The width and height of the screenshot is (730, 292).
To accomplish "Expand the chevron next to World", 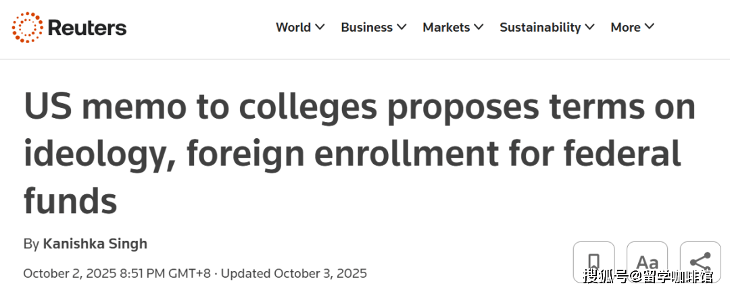I will click(320, 27).
